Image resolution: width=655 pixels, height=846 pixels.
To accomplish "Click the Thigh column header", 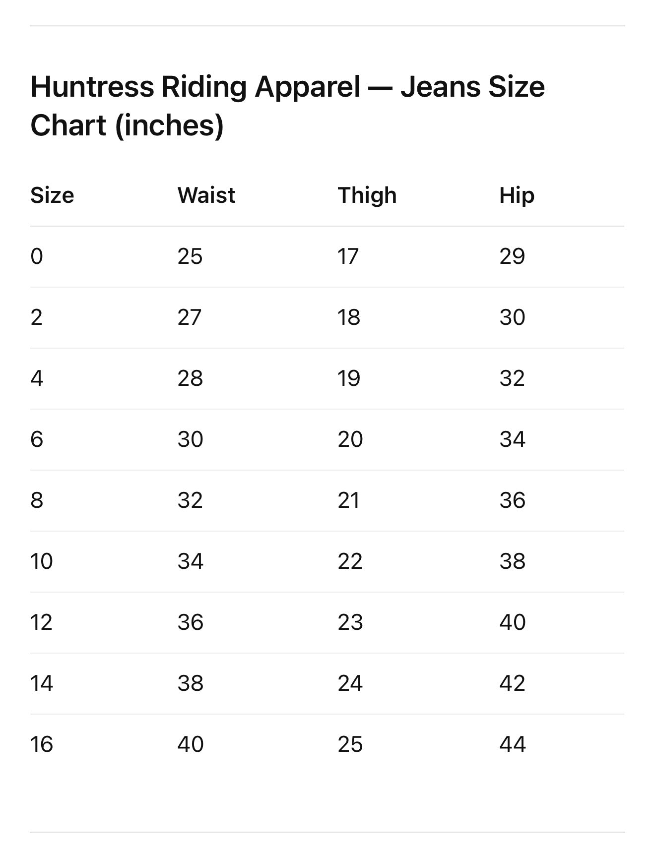I will point(367,195).
